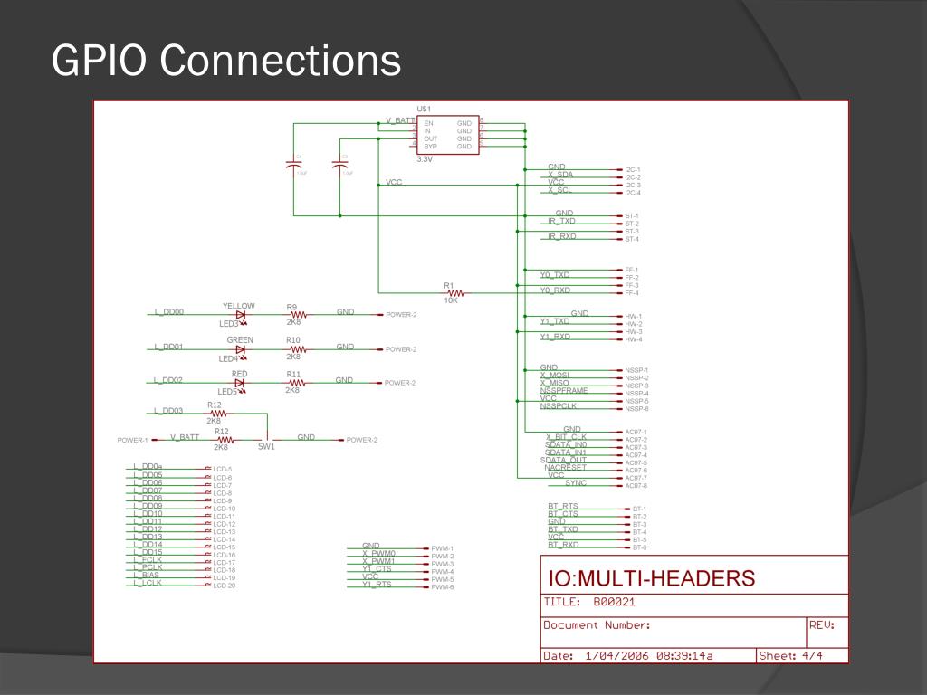Click the IR_TXD net label
927x695 pixels.
point(561,221)
